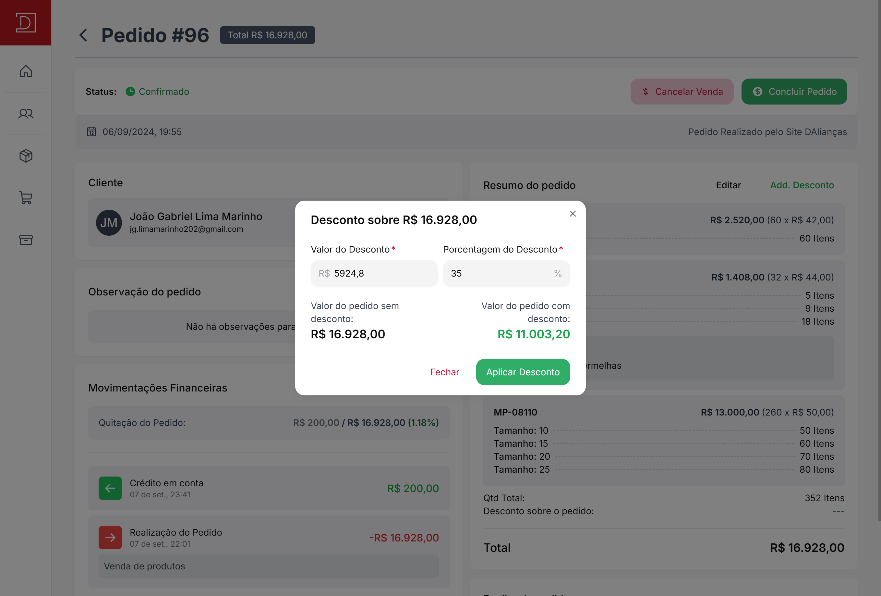881x596 pixels.
Task: Click Editar in Resumo do pedido
Action: click(728, 185)
